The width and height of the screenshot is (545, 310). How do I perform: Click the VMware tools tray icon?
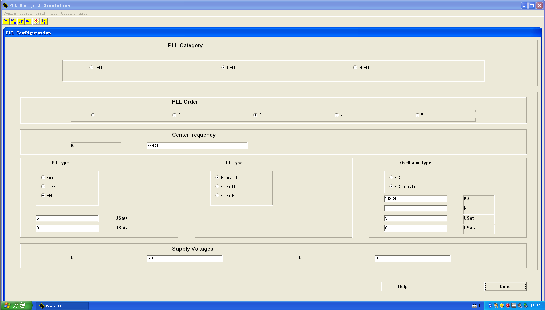click(514, 306)
